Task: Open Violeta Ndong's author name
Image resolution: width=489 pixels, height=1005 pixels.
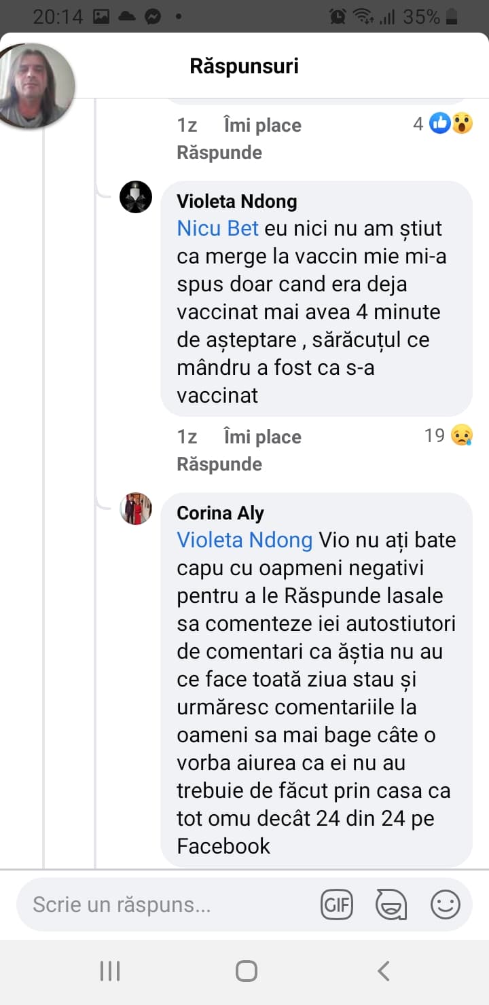Action: coord(236,201)
